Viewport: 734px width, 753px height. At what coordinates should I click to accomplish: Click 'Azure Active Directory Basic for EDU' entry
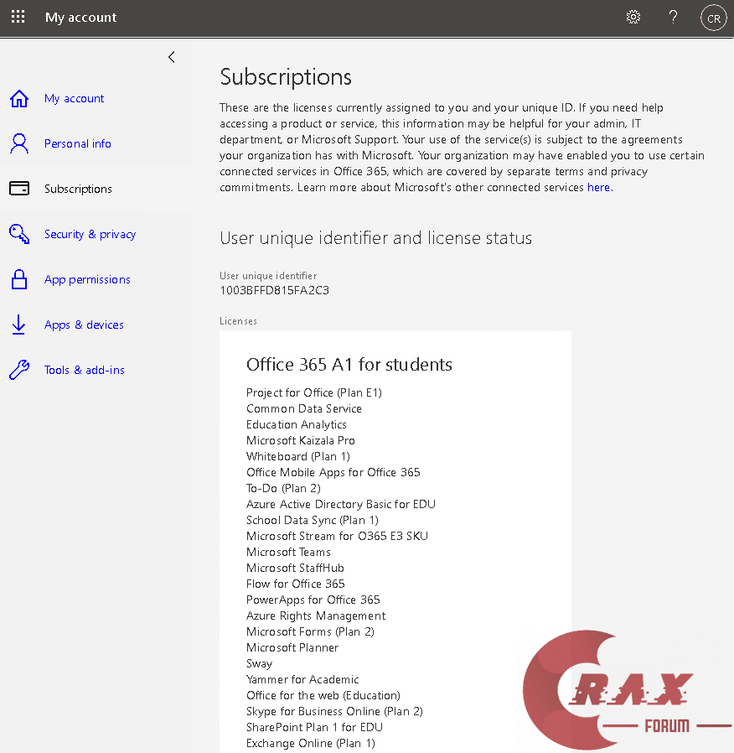coord(341,504)
